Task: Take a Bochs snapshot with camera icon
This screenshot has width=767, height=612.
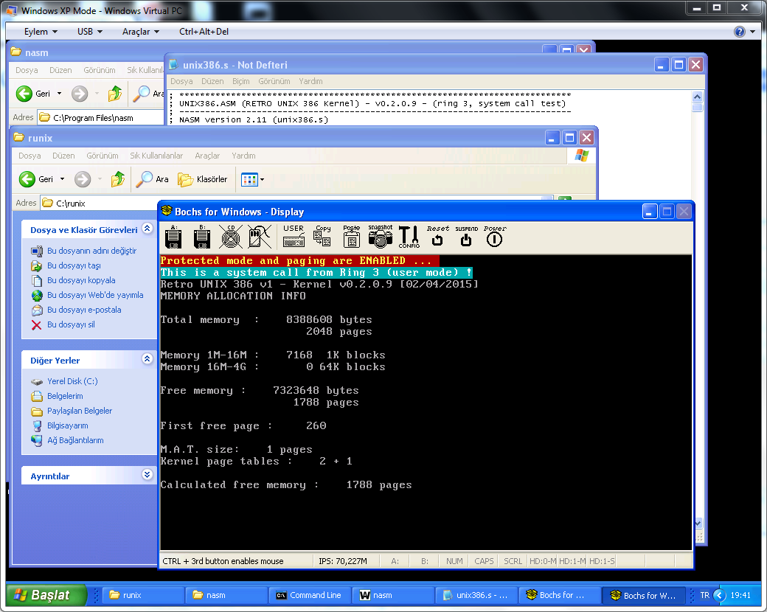Action: (381, 236)
